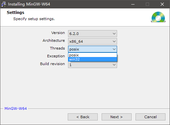This screenshot has width=170, height=125.
Task: Collapse the Threads combo box
Action: (93, 49)
